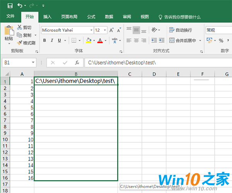Viewport: 232px width, 193px height.
Task: Open the 公式 (Formulas) tab
Action: tap(91, 17)
